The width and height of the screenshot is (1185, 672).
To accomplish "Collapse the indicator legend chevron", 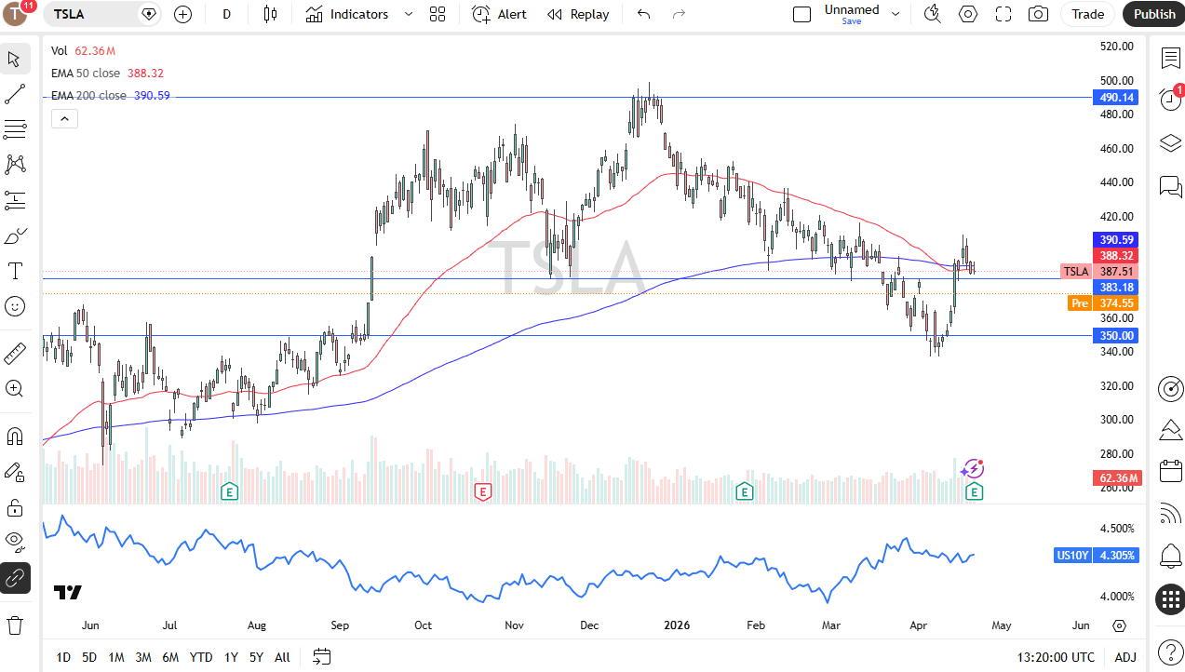I will 64,118.
